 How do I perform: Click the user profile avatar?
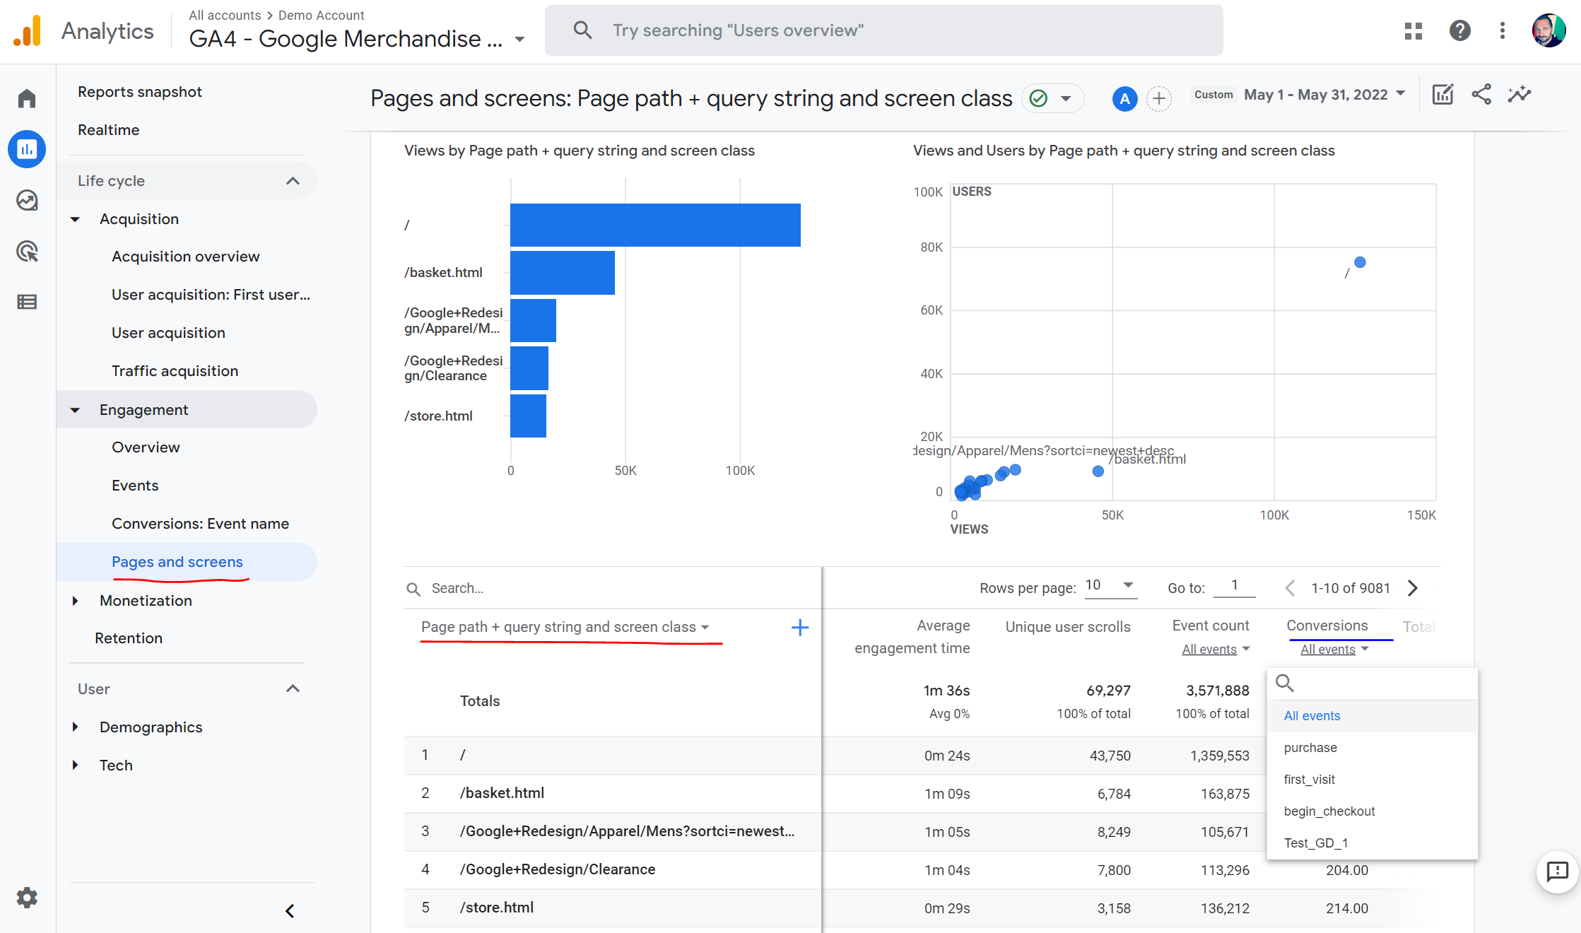tap(1548, 31)
